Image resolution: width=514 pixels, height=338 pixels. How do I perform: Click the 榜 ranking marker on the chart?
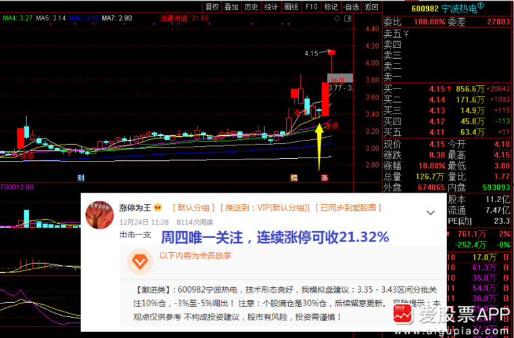pos(294,178)
